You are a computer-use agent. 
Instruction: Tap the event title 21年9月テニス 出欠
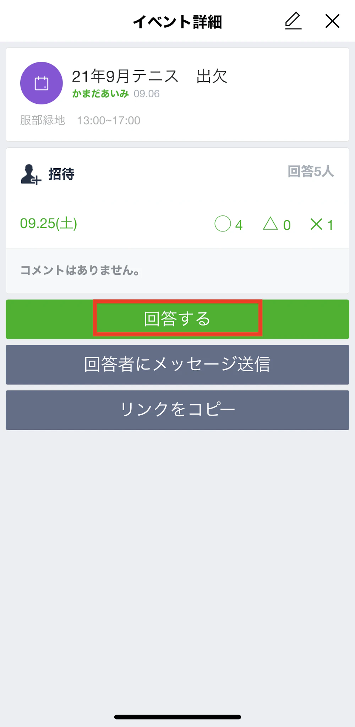pos(149,76)
